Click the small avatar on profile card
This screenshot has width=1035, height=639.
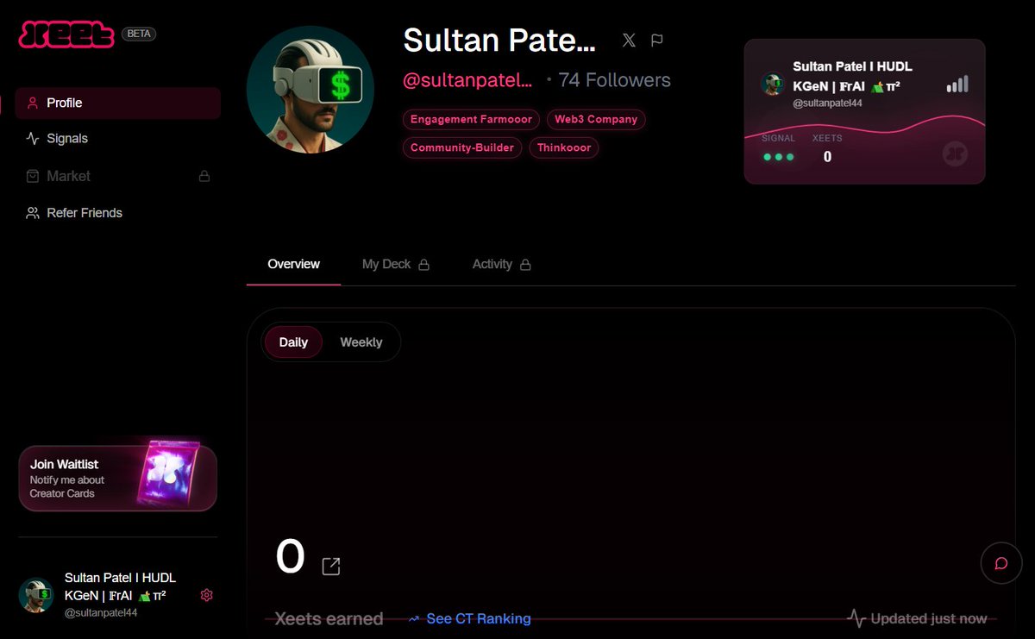(771, 84)
